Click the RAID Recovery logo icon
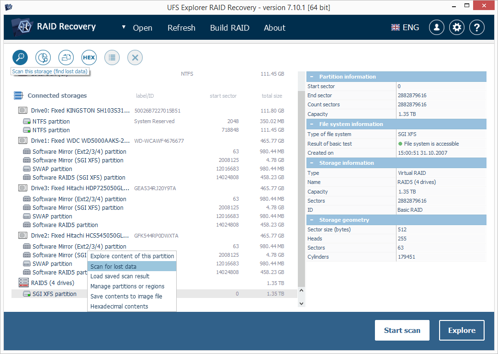 pyautogui.click(x=22, y=27)
